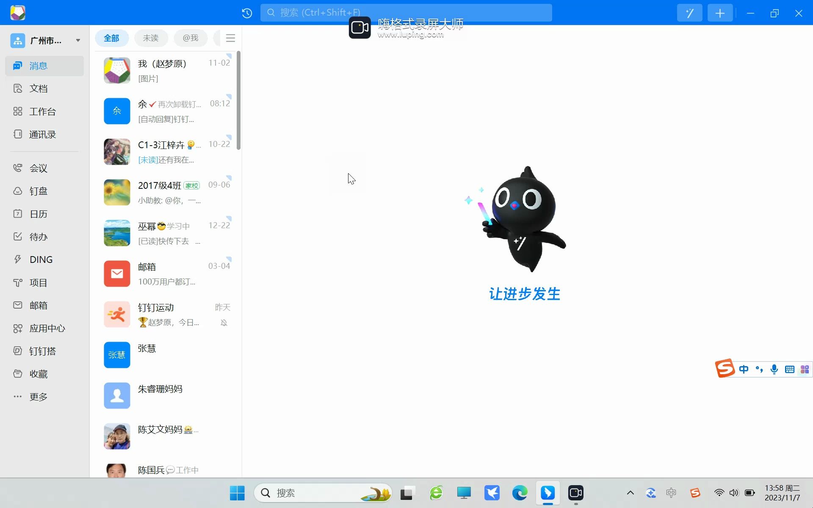Show hidden system tray icons
Viewport: 813px width, 508px height.
click(x=630, y=493)
